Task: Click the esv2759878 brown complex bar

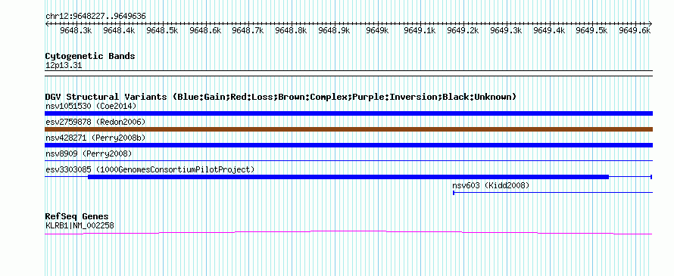Action: click(348, 129)
